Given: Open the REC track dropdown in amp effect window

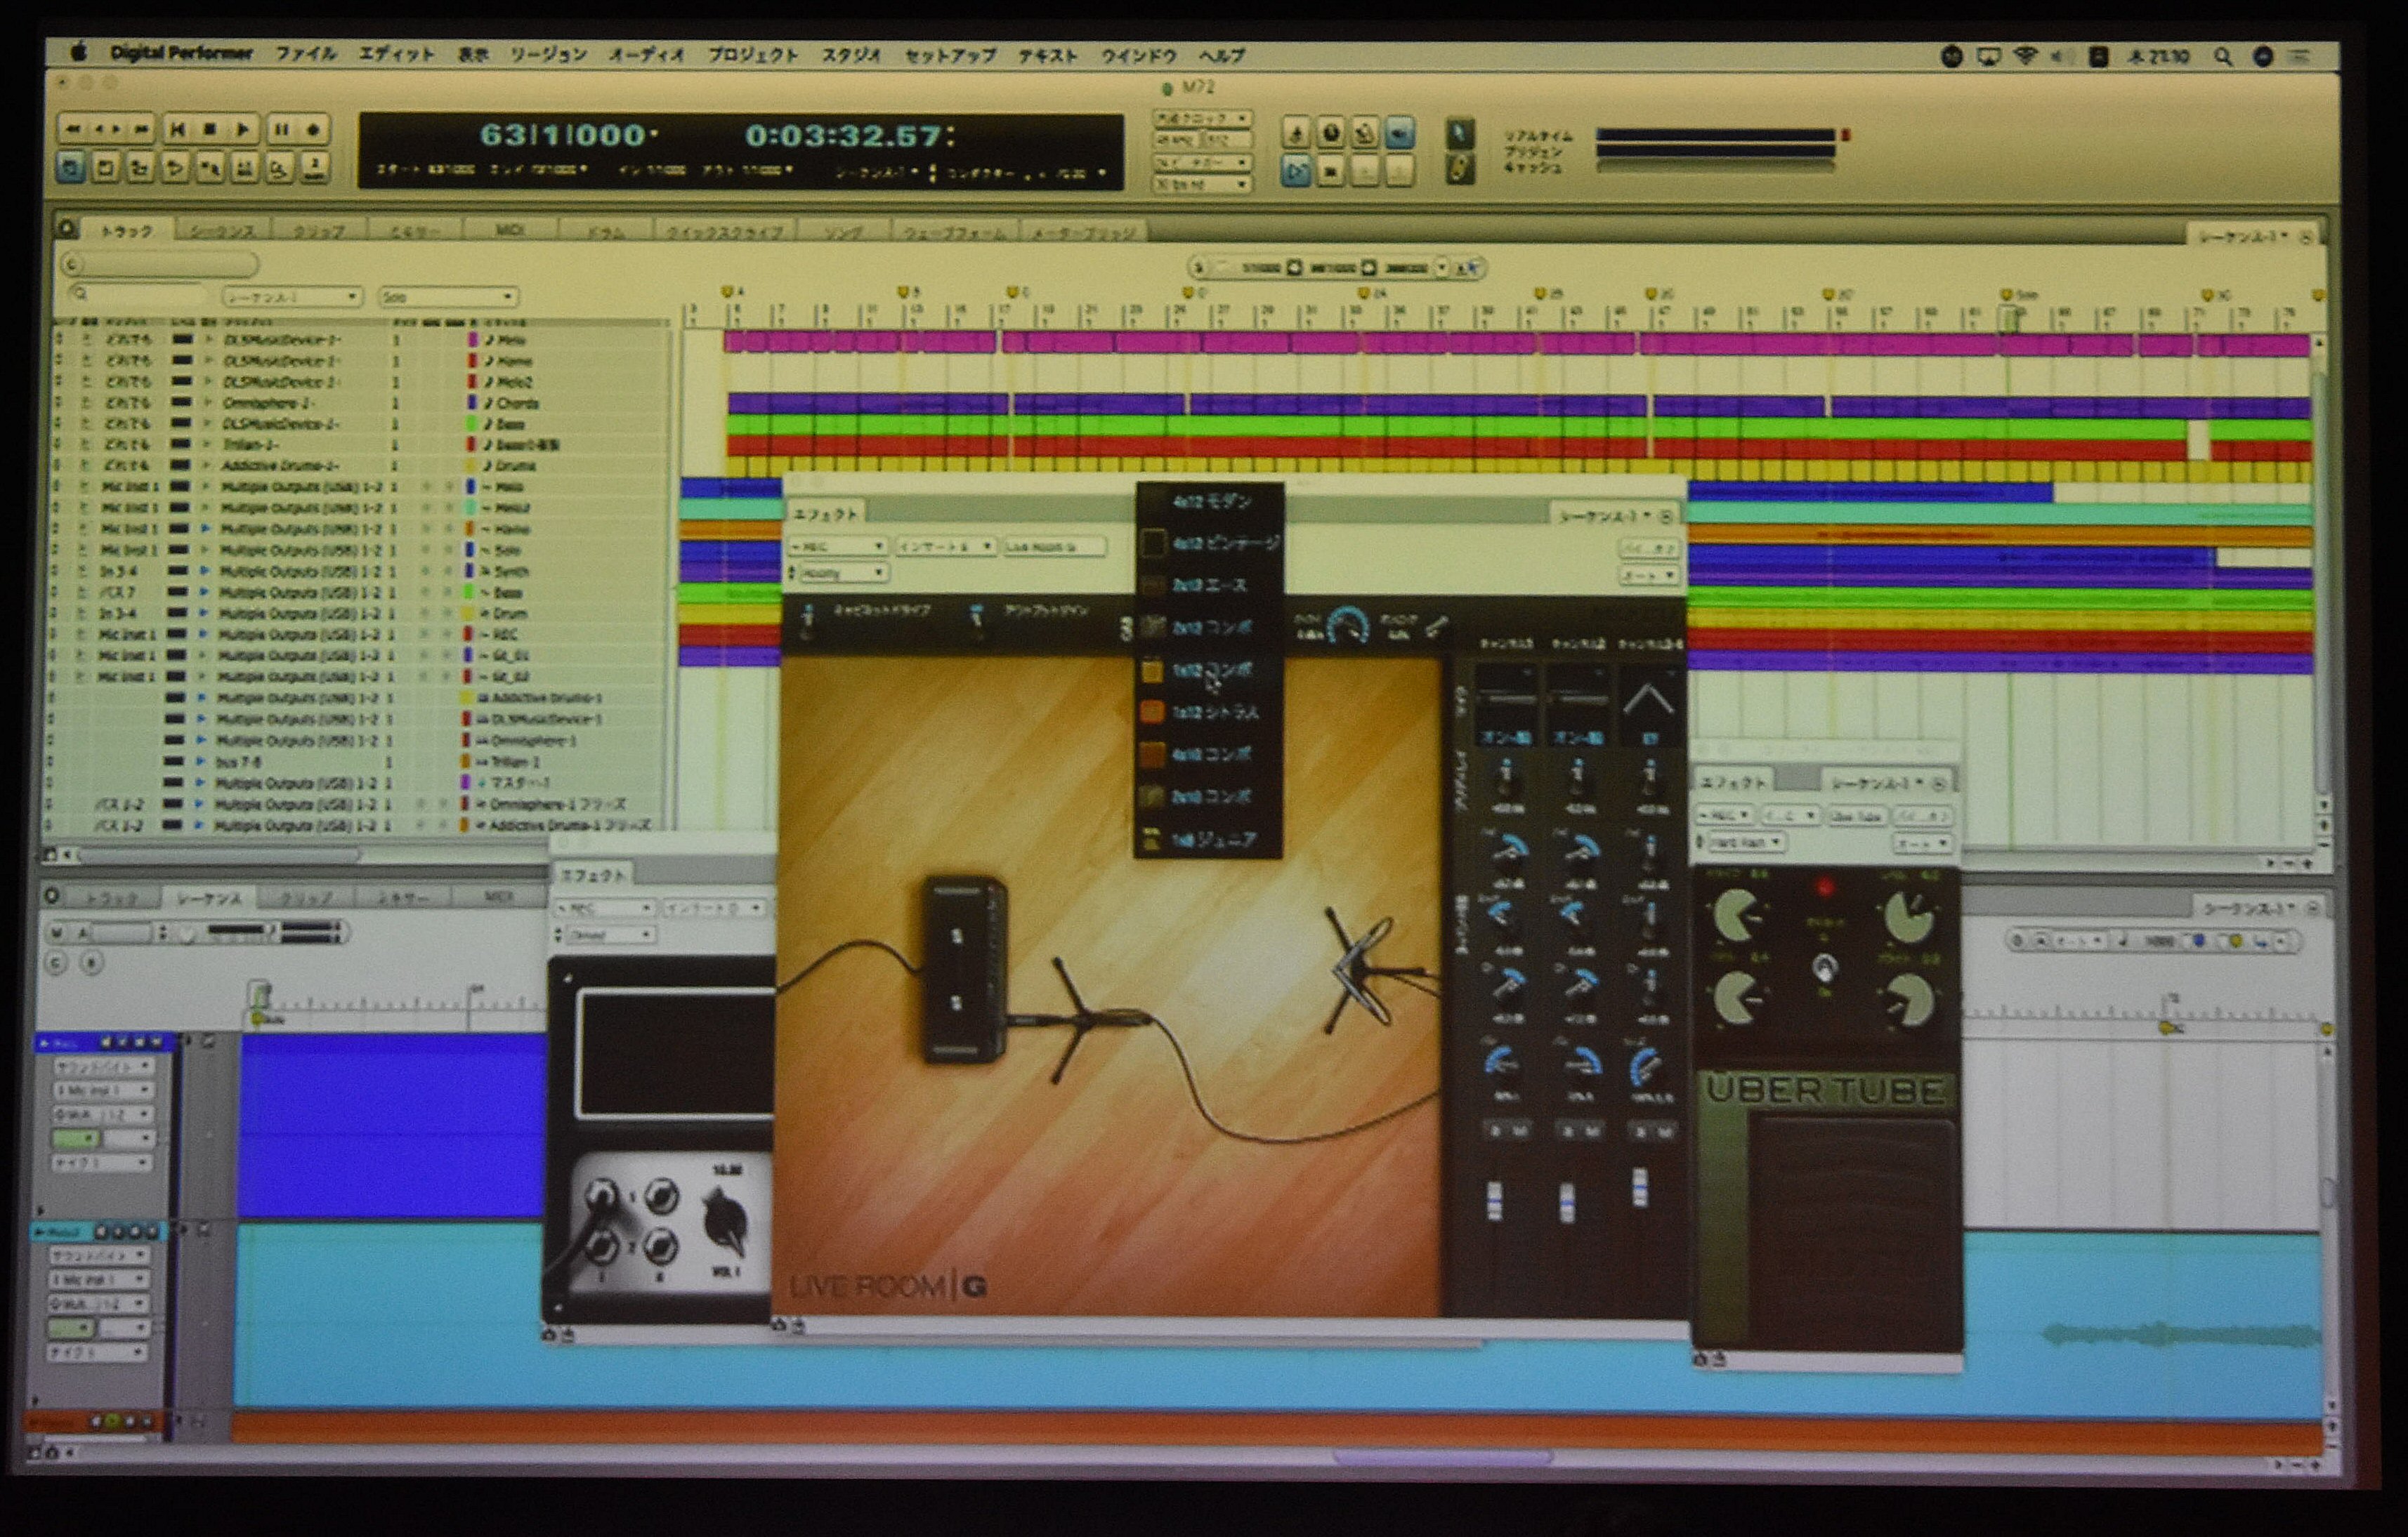Looking at the screenshot, I should [606, 909].
